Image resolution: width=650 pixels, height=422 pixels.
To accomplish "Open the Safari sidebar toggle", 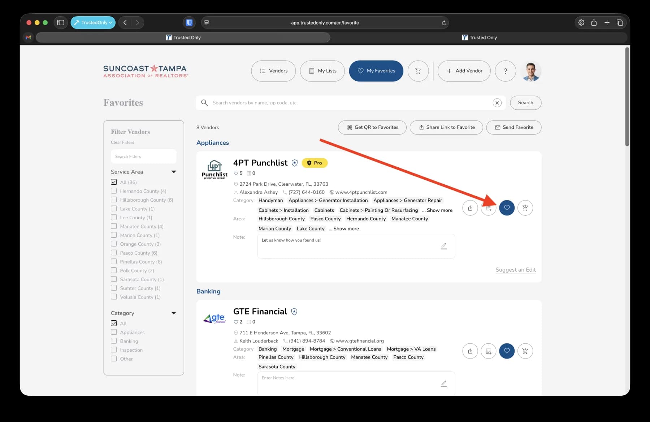I will click(61, 22).
